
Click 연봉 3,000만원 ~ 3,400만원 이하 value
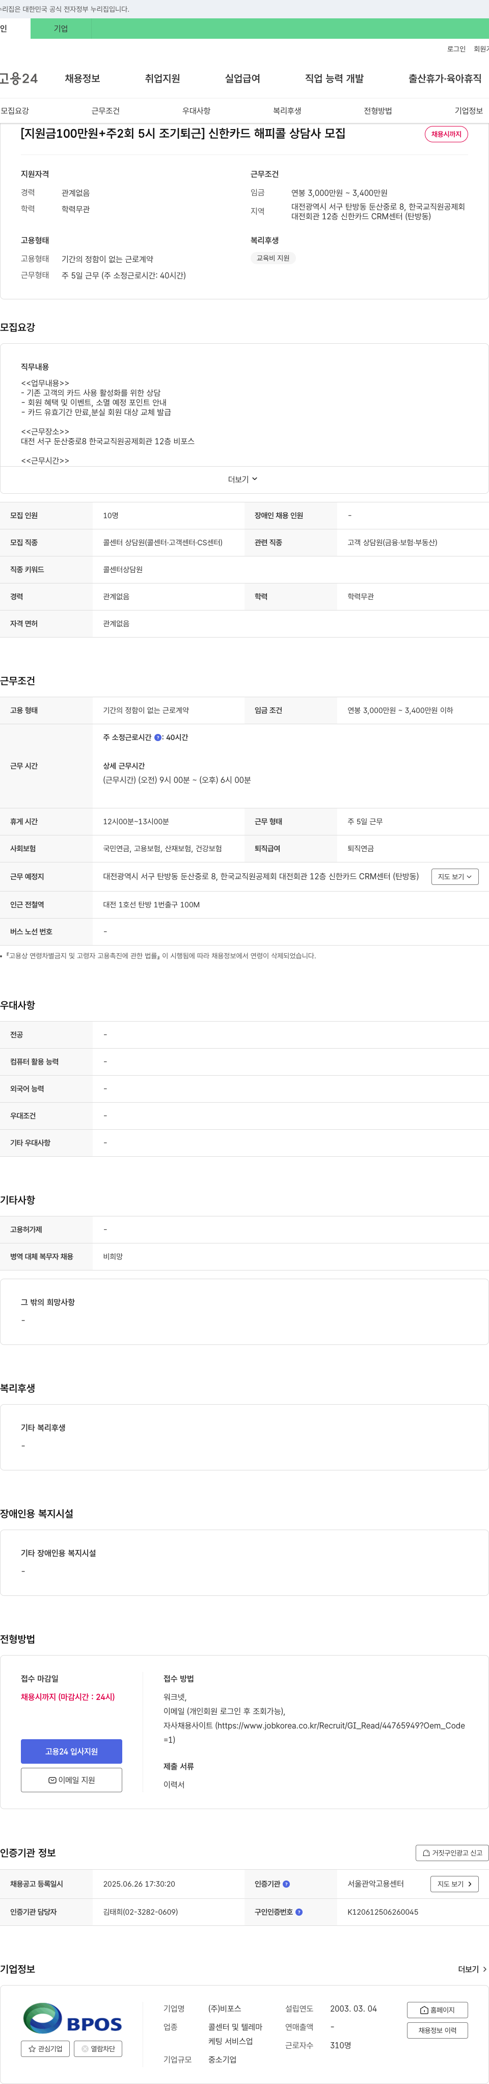click(x=400, y=710)
